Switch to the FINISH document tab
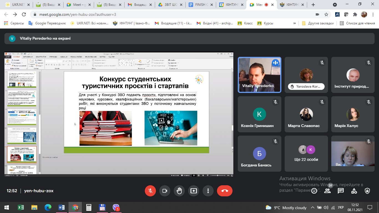 tap(201, 5)
